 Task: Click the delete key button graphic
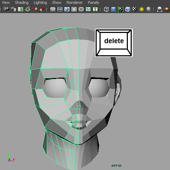[114, 43]
